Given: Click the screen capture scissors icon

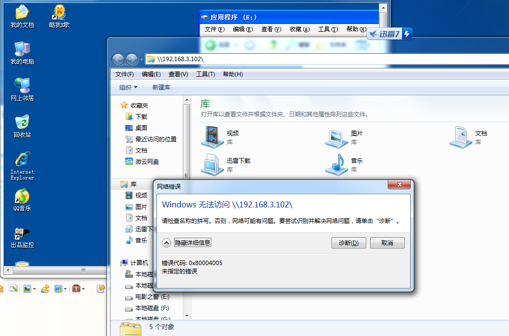Looking at the screenshot, I should [x=59, y=288].
